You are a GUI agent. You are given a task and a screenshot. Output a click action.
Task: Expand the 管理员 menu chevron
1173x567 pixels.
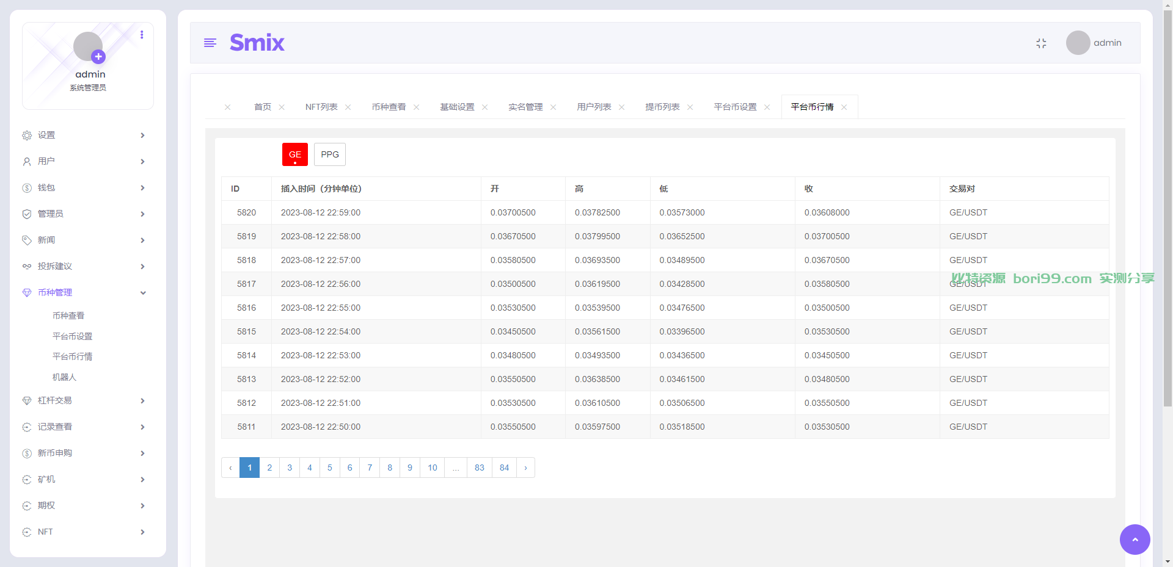pyautogui.click(x=142, y=214)
